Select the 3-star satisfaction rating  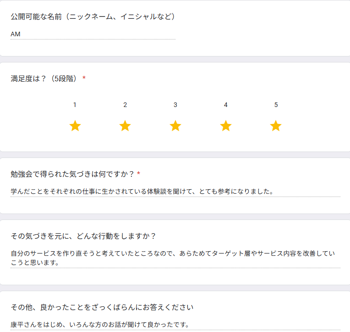click(175, 126)
